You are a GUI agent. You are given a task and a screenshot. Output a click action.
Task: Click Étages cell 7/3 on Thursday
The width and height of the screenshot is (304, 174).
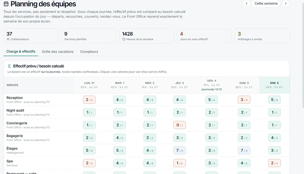(x=179, y=150)
